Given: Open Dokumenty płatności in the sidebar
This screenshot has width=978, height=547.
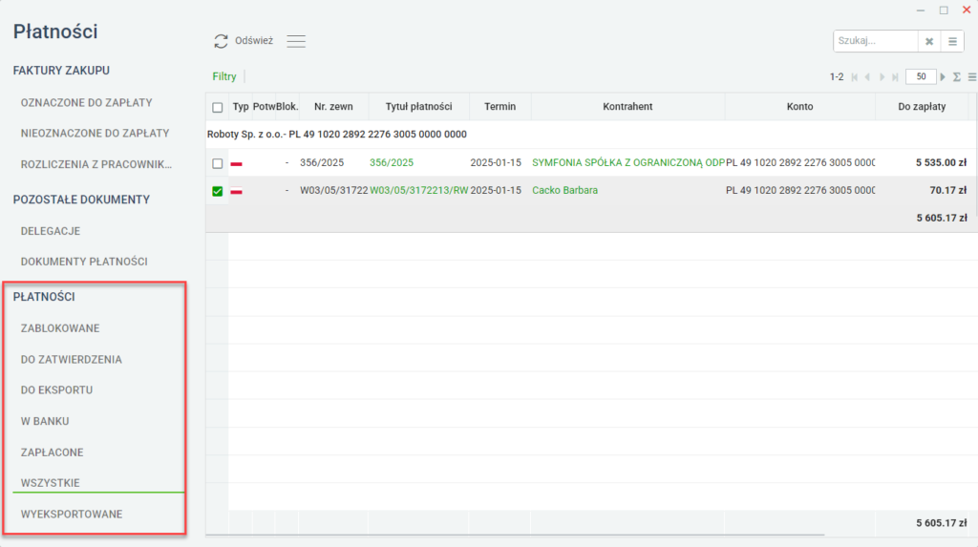Looking at the screenshot, I should click(x=84, y=262).
